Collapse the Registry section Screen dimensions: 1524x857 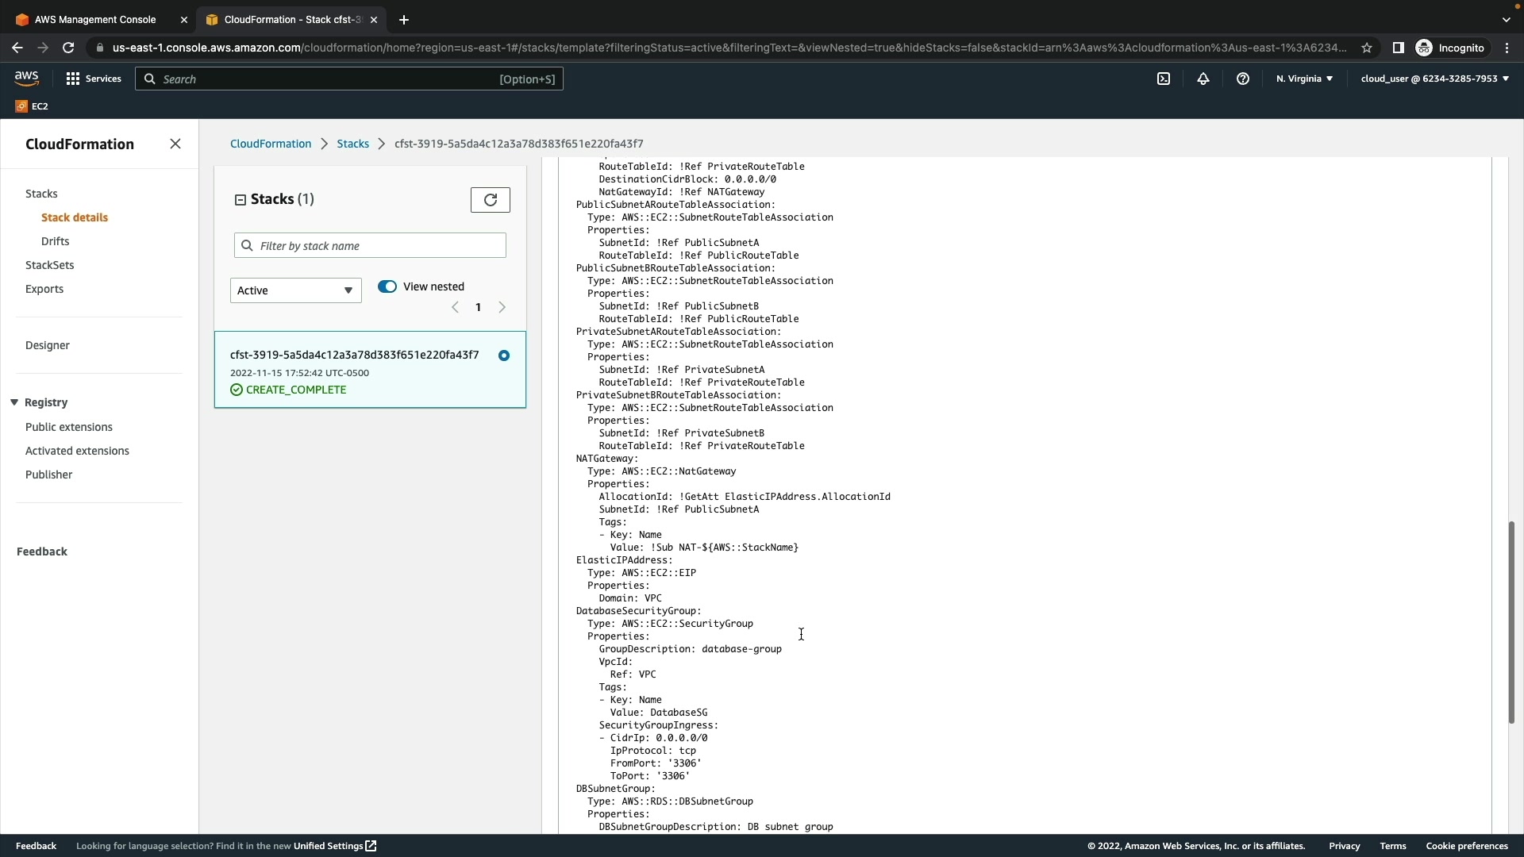14,402
